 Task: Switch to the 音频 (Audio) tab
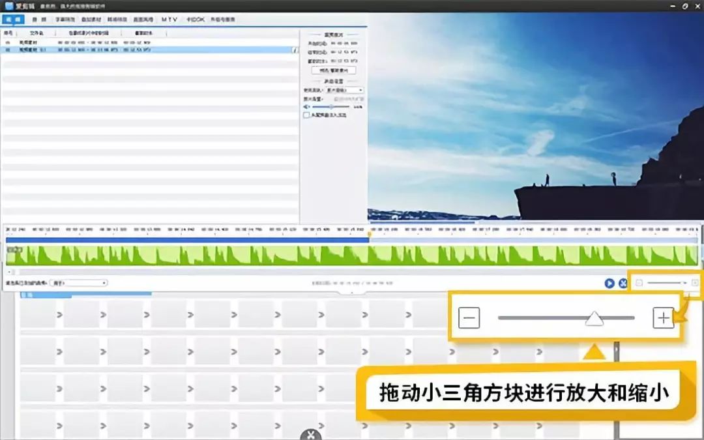click(39, 20)
